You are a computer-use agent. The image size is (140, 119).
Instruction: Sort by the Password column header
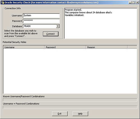(65, 47)
